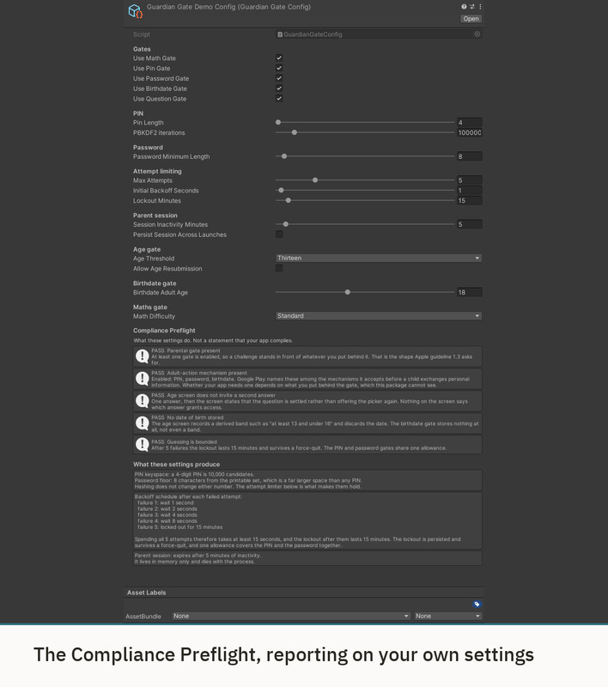Click the No date of birth stored icon

(142, 423)
